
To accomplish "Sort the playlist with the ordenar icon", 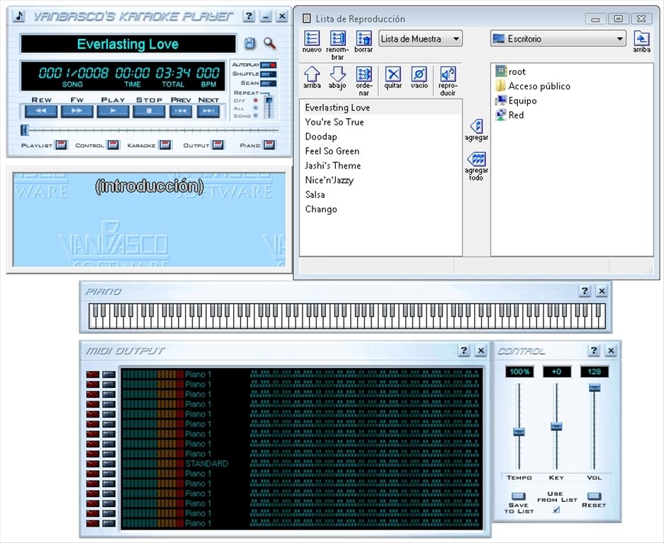I will tap(364, 74).
